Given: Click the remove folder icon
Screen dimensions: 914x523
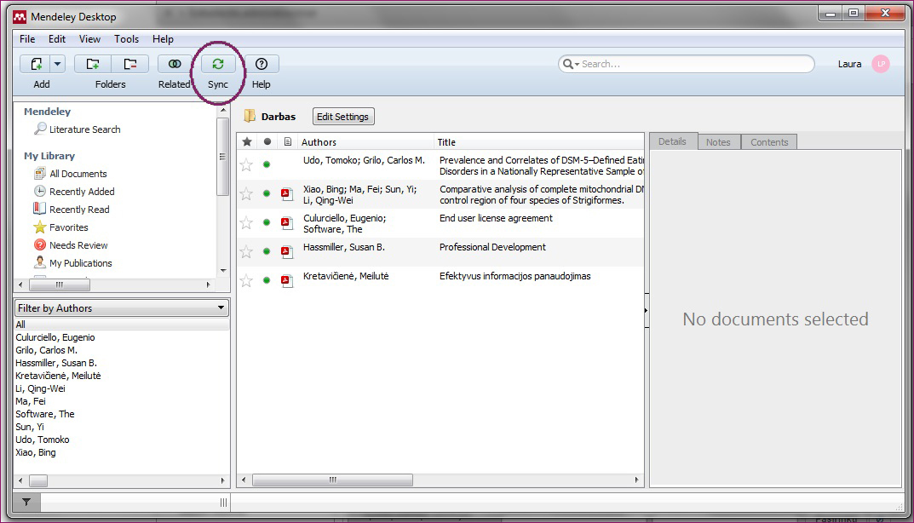Looking at the screenshot, I should coord(129,64).
